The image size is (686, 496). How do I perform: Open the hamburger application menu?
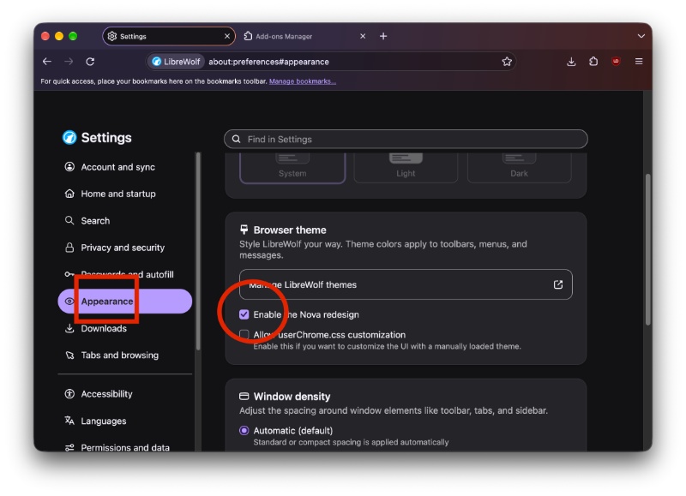point(639,62)
